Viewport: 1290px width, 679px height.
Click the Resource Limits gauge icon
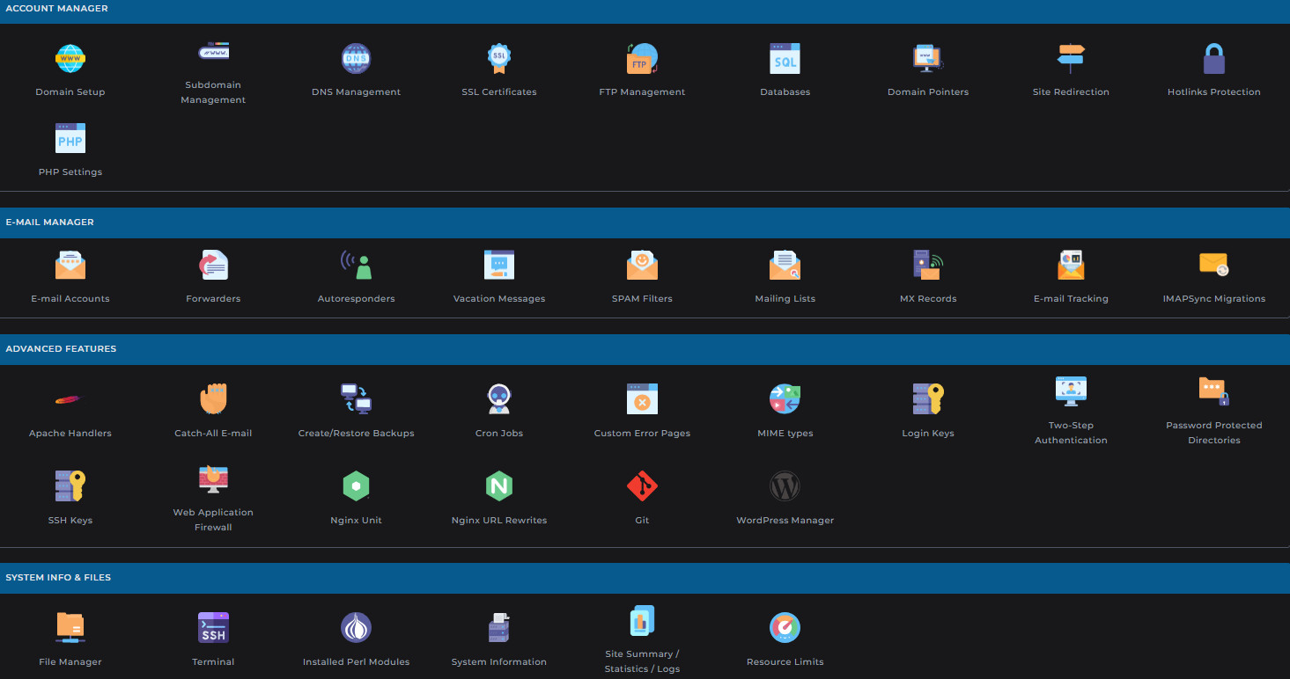click(785, 629)
